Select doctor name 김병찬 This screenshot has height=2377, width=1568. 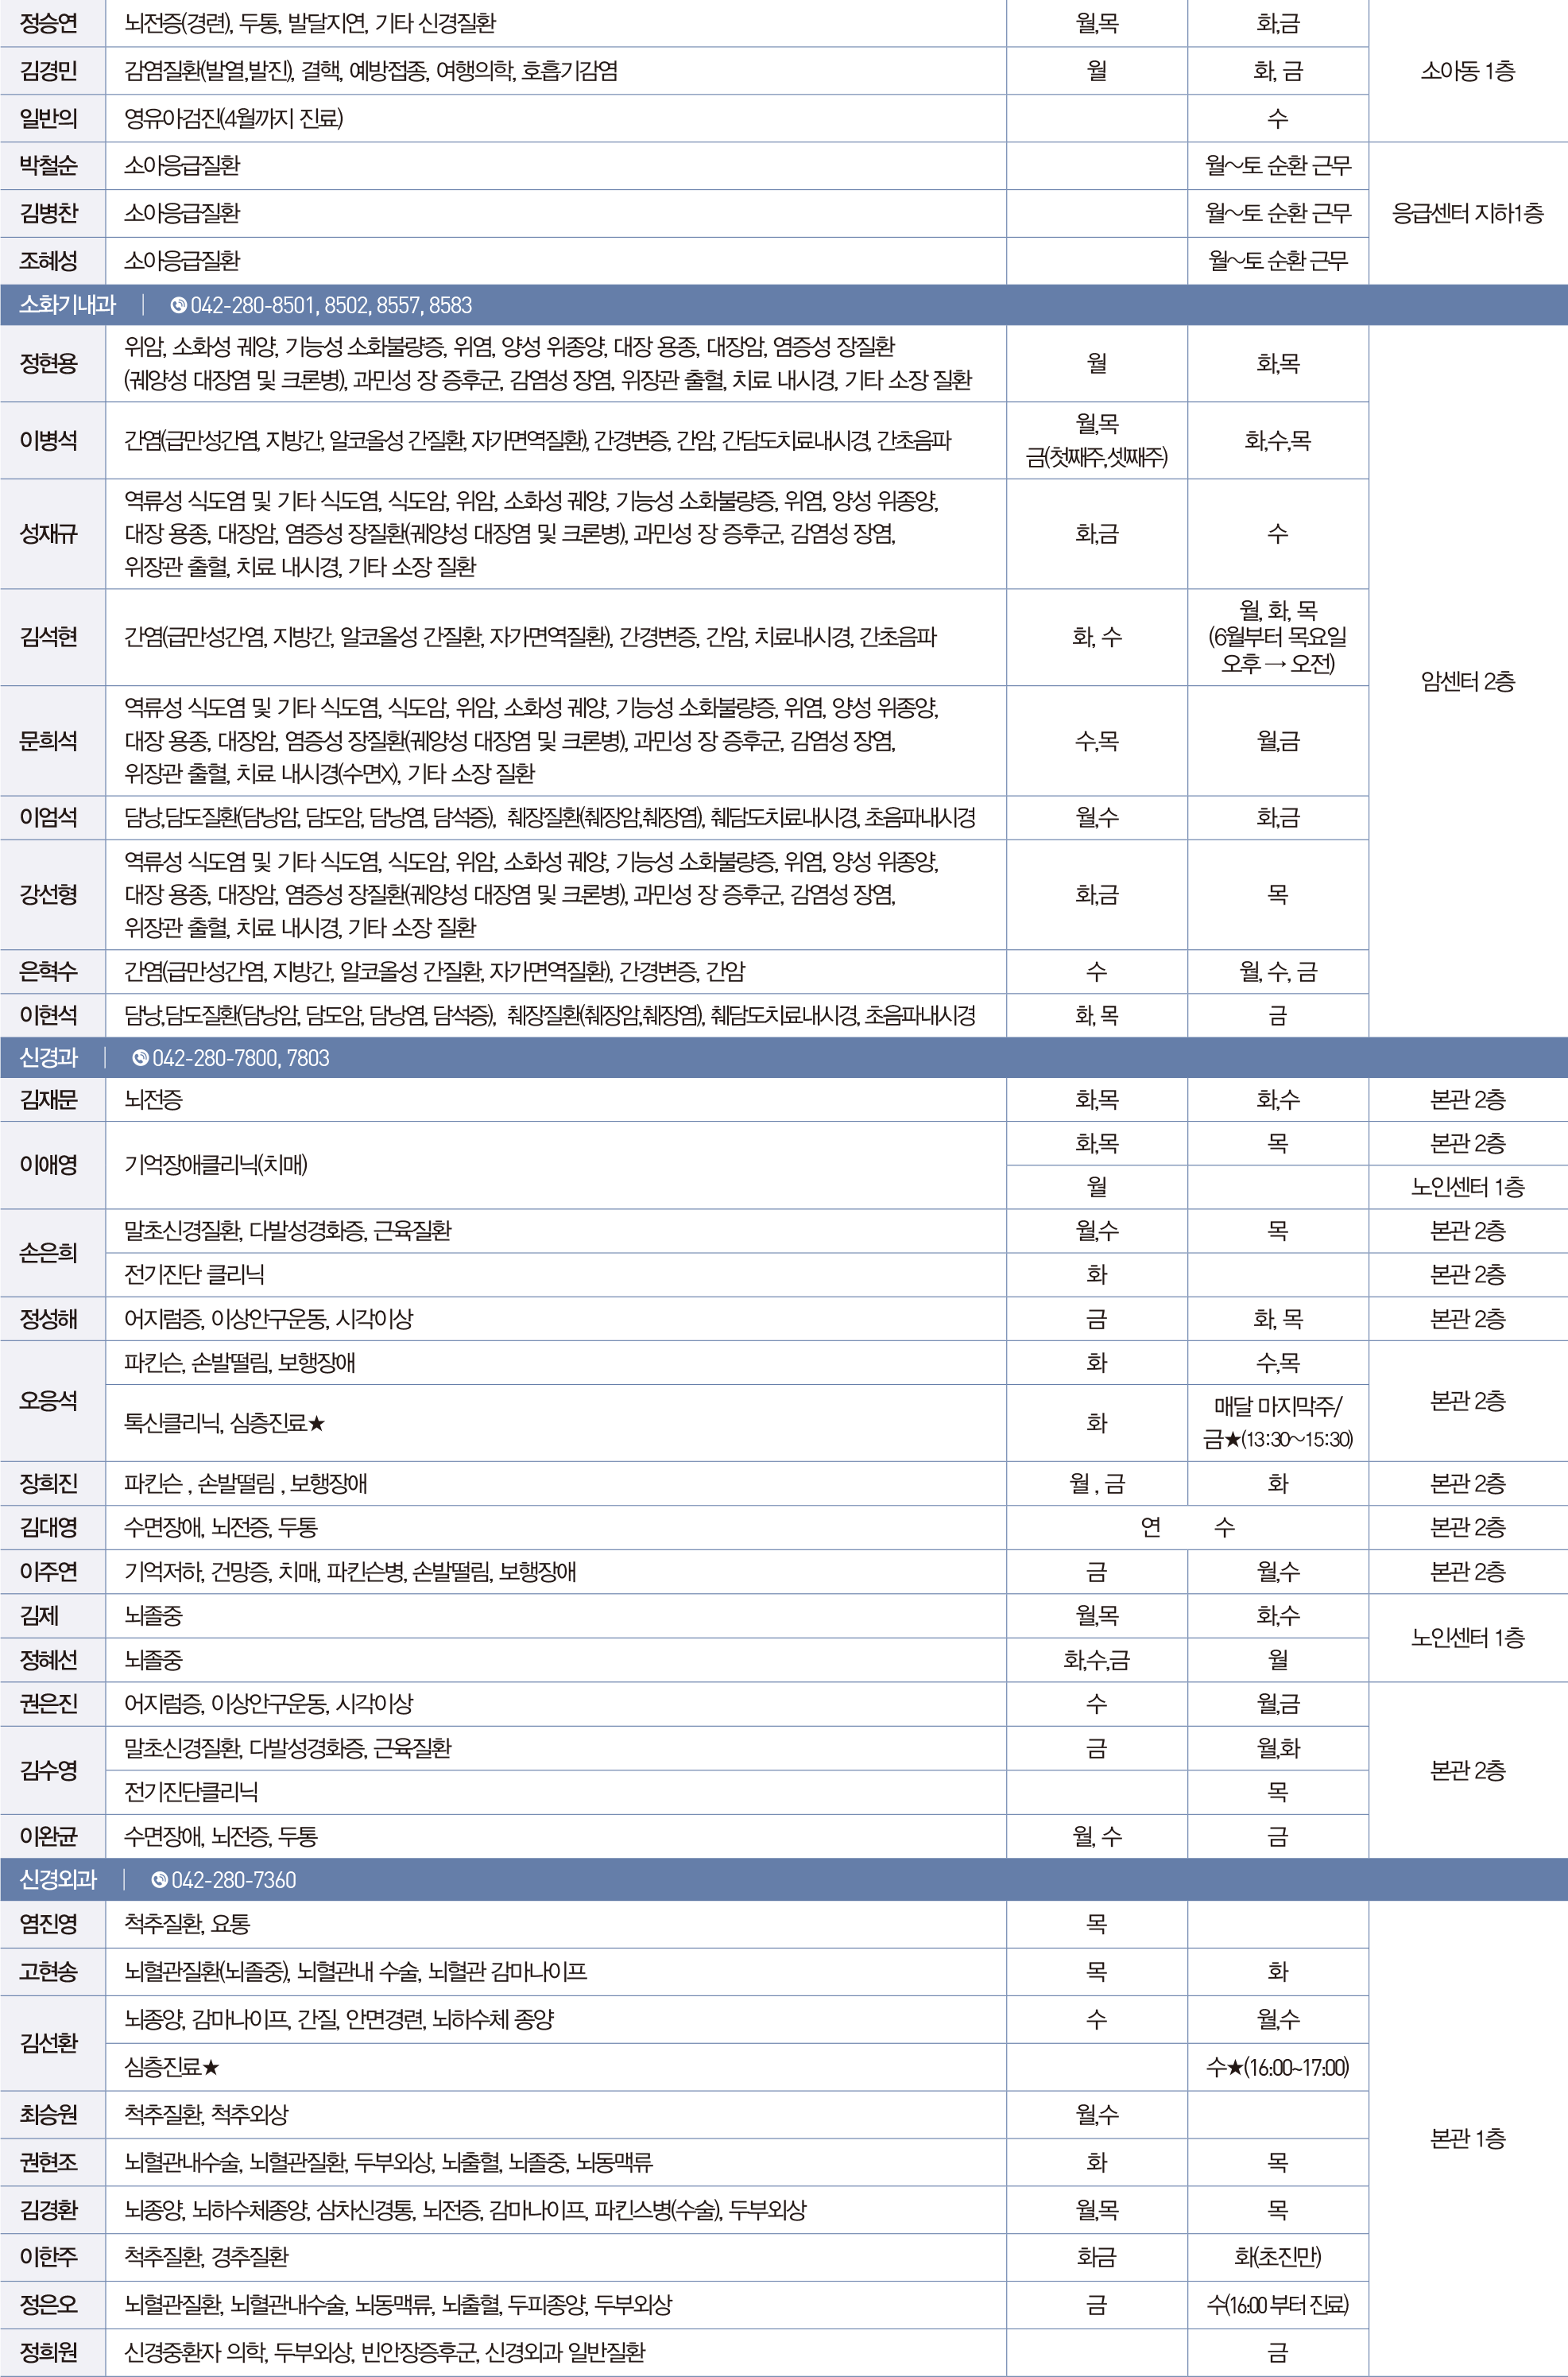click(x=49, y=213)
